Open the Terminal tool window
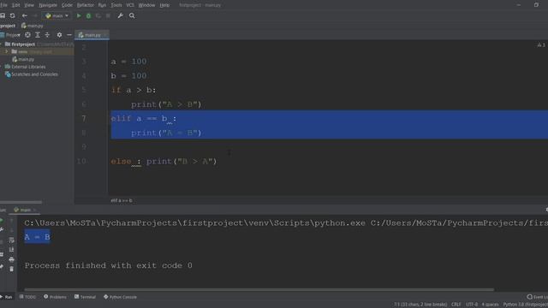The width and height of the screenshot is (548, 308). click(x=85, y=297)
